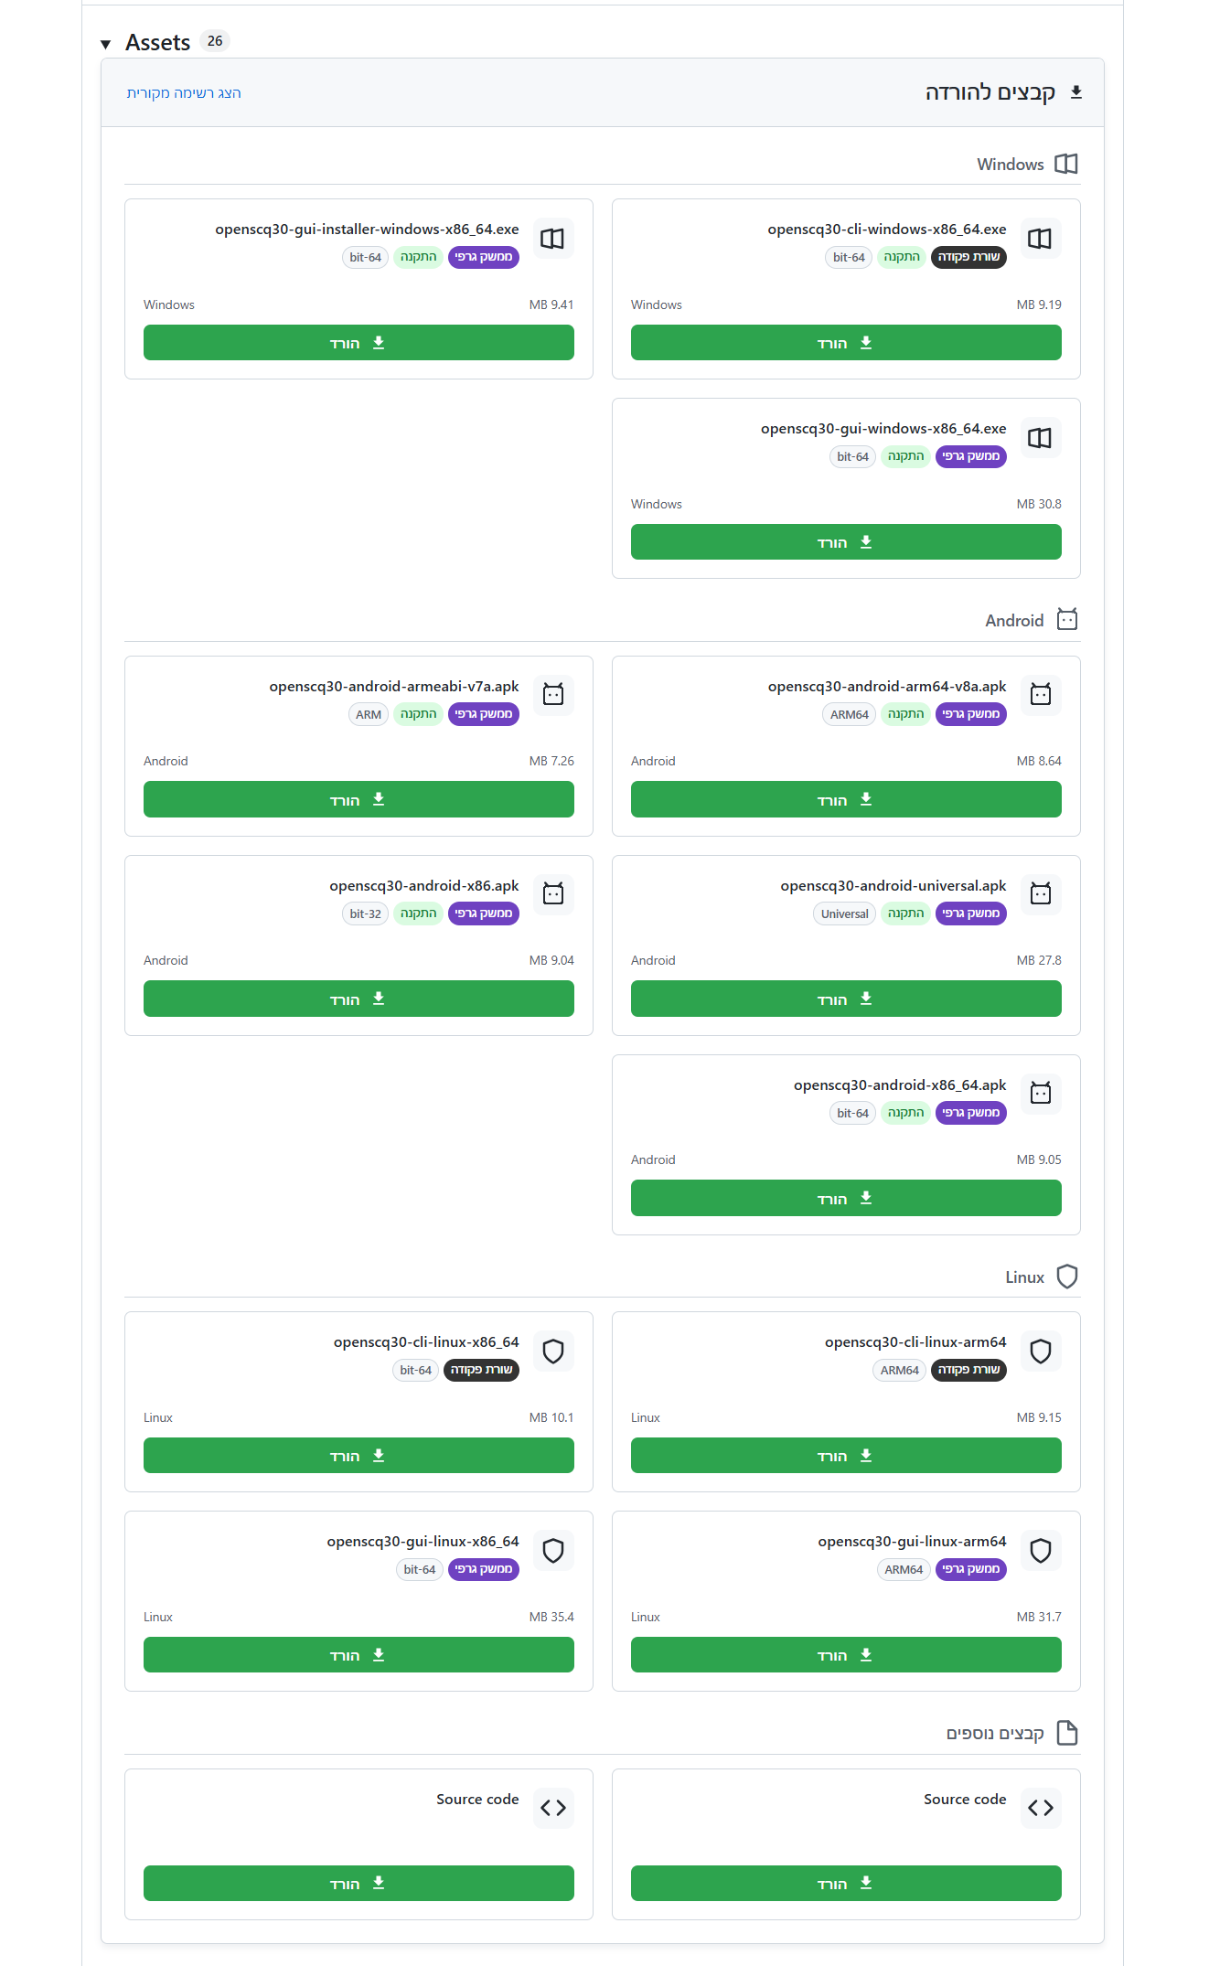Click command-line tag on cli-windows exe
This screenshot has height=1966, width=1209.
point(968,257)
